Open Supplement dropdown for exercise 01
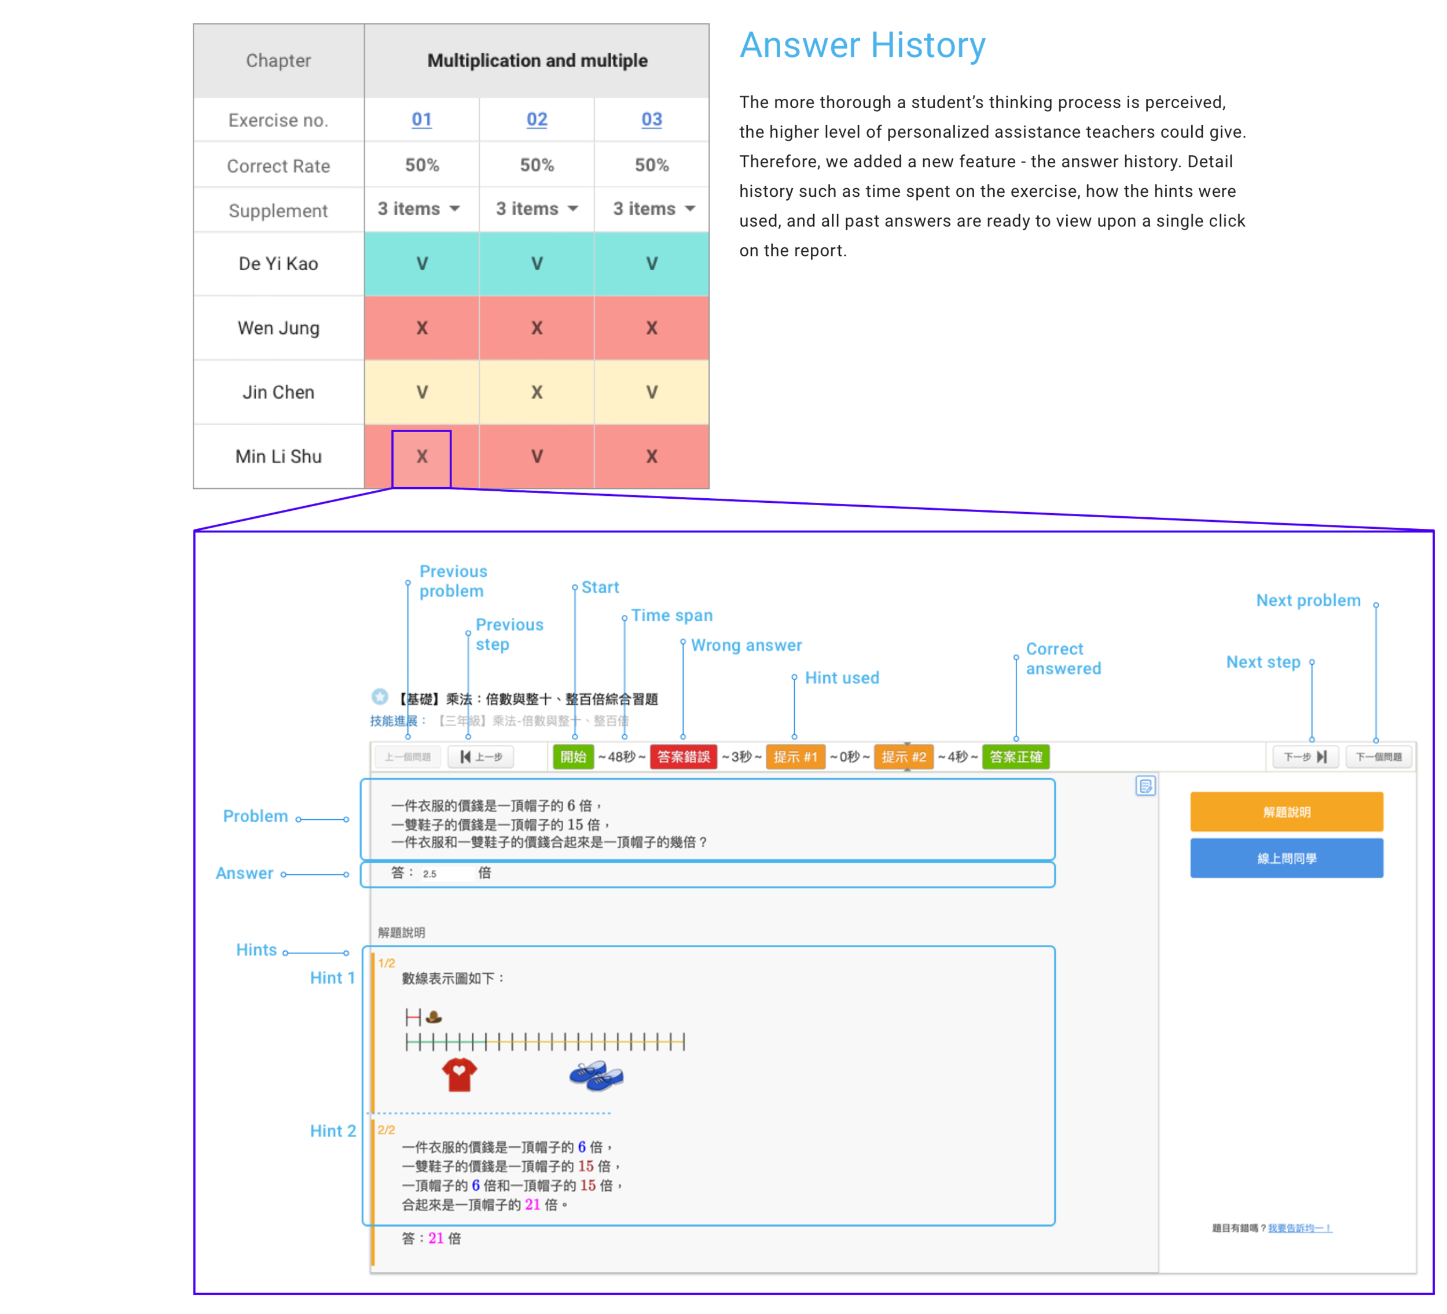Image resolution: width=1447 pixels, height=1314 pixels. click(419, 209)
